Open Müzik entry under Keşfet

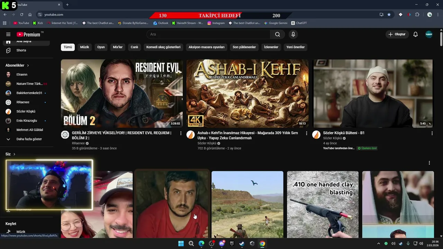click(26, 232)
